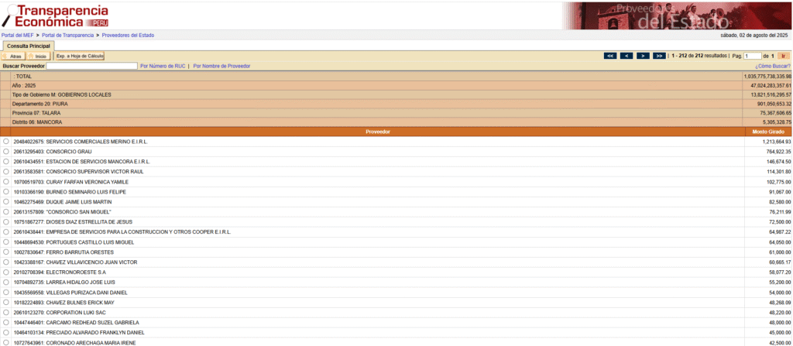Open the Consulta Principal tab

click(x=29, y=46)
